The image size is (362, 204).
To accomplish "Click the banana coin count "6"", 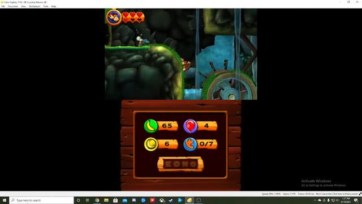I will (x=167, y=144).
